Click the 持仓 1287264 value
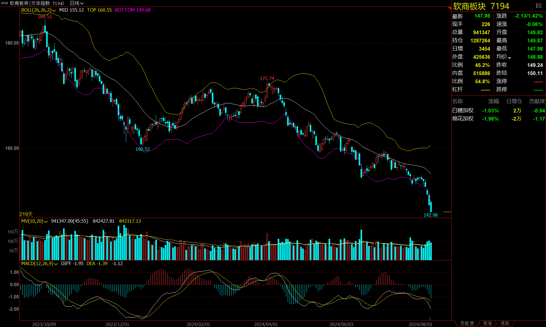 point(480,41)
